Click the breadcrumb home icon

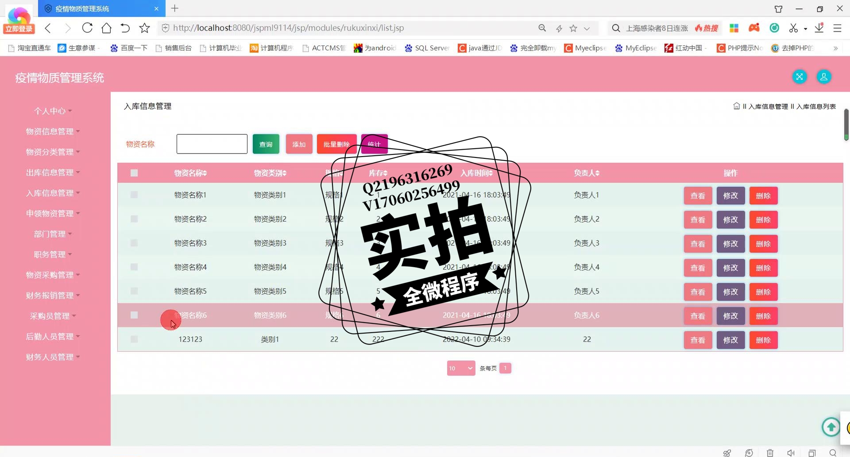737,106
